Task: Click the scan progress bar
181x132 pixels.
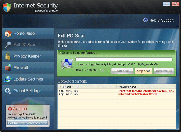Action: 124,59
